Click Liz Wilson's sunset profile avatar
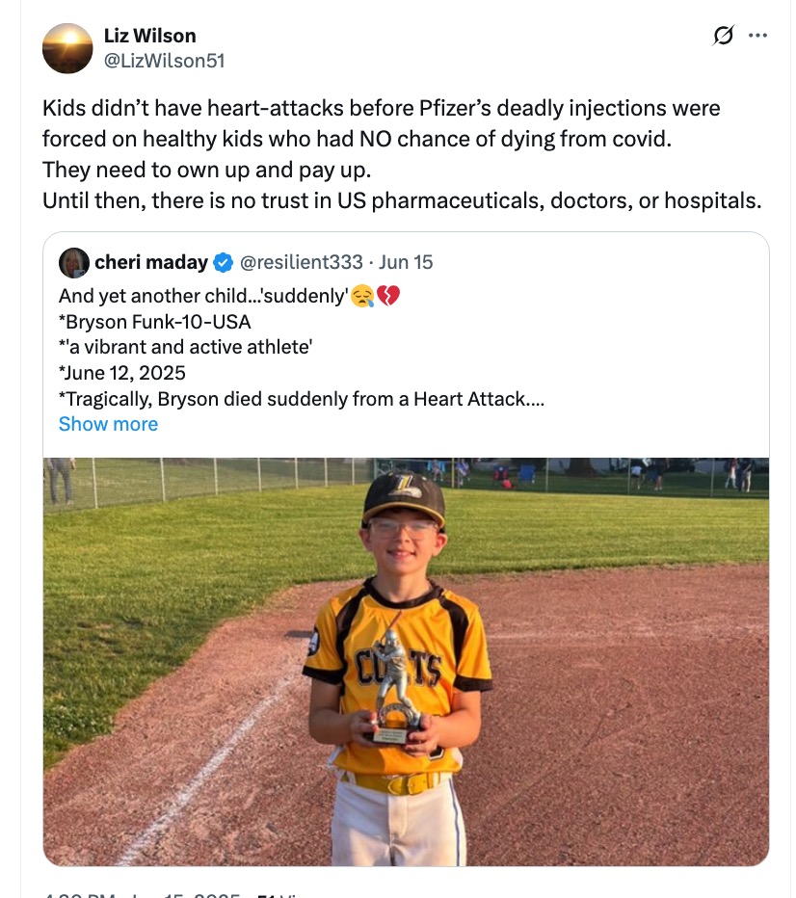The image size is (796, 898). 67,48
